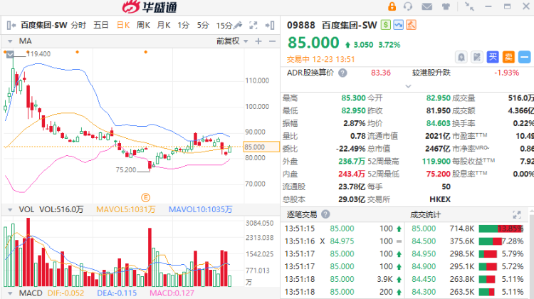Collapse right panel via arrow-bracket icon

coord(270,25)
